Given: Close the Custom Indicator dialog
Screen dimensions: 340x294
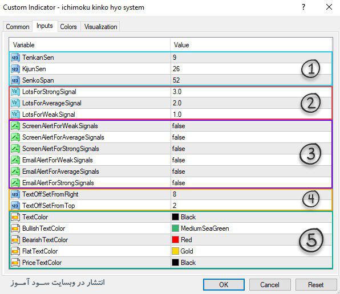Looking at the screenshot, I should click(329, 7).
